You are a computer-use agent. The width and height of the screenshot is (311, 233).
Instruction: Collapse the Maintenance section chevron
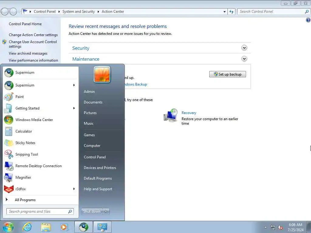click(x=244, y=59)
